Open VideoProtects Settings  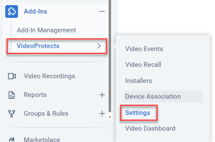138,113
